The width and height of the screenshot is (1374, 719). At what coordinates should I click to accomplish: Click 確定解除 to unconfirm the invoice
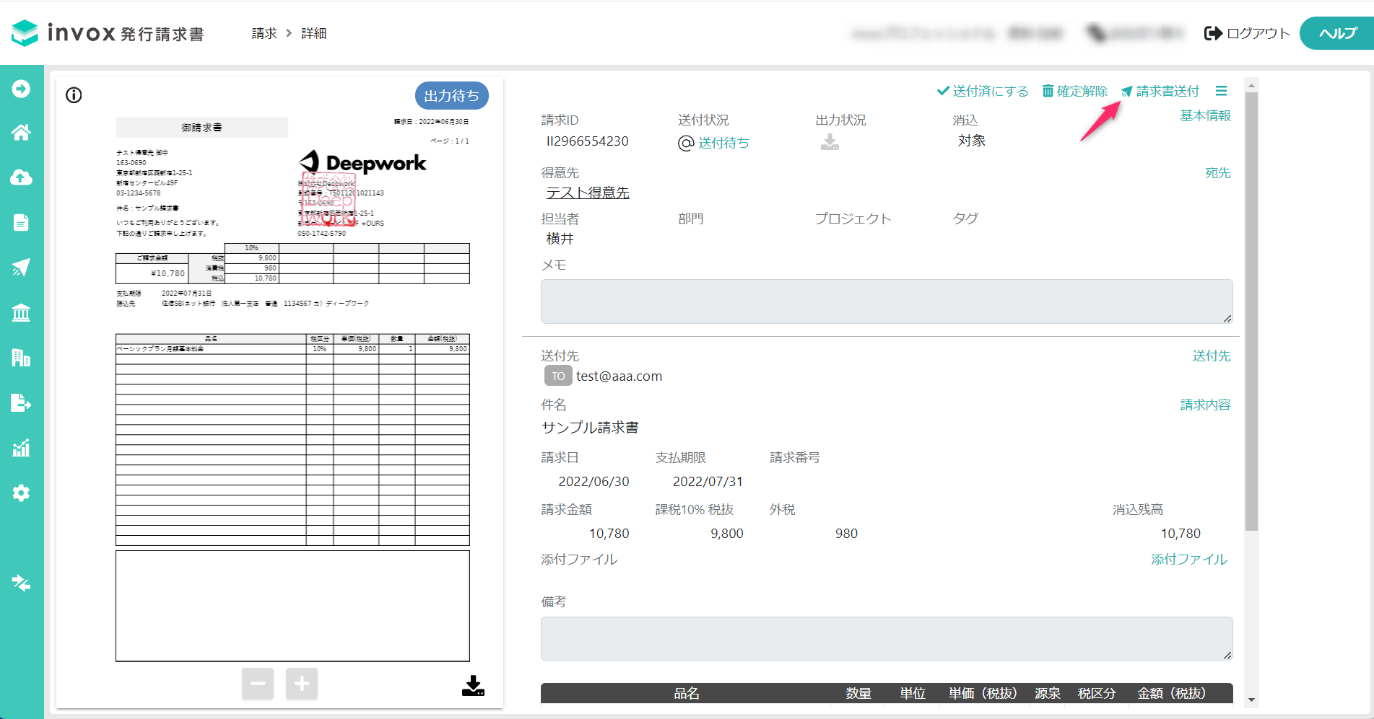pos(1074,91)
